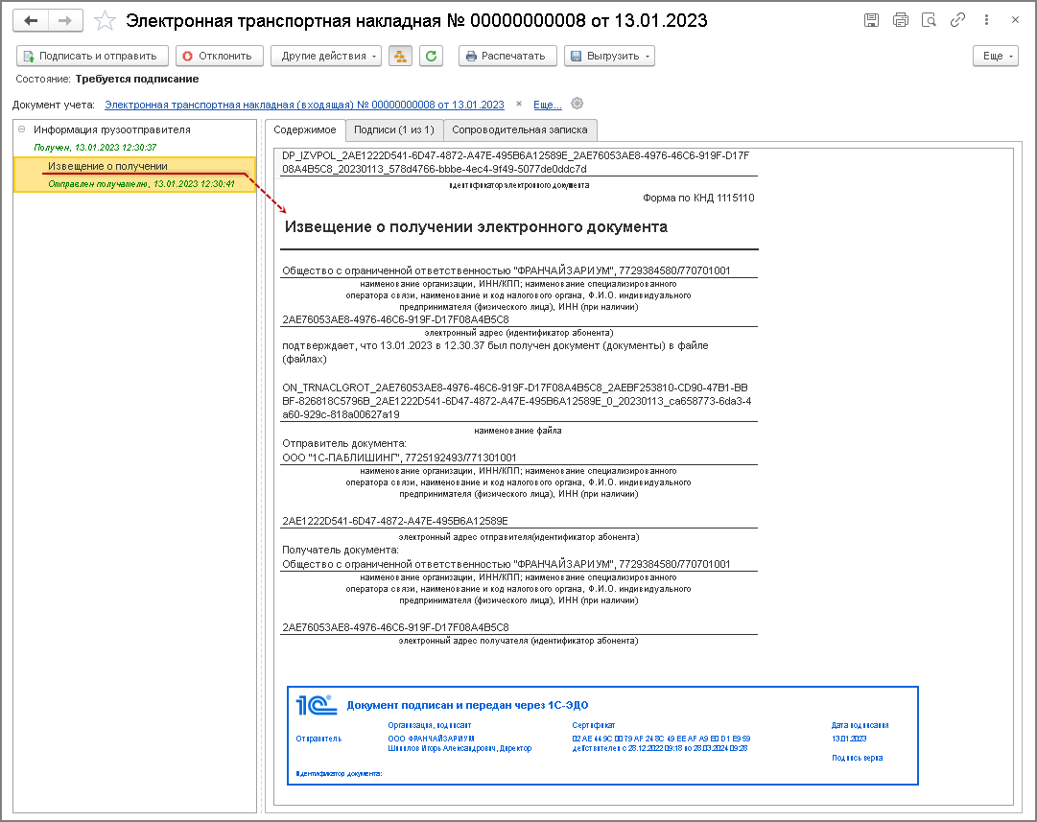Add document to favorites with the star
The height and width of the screenshot is (822, 1037).
pos(105,20)
